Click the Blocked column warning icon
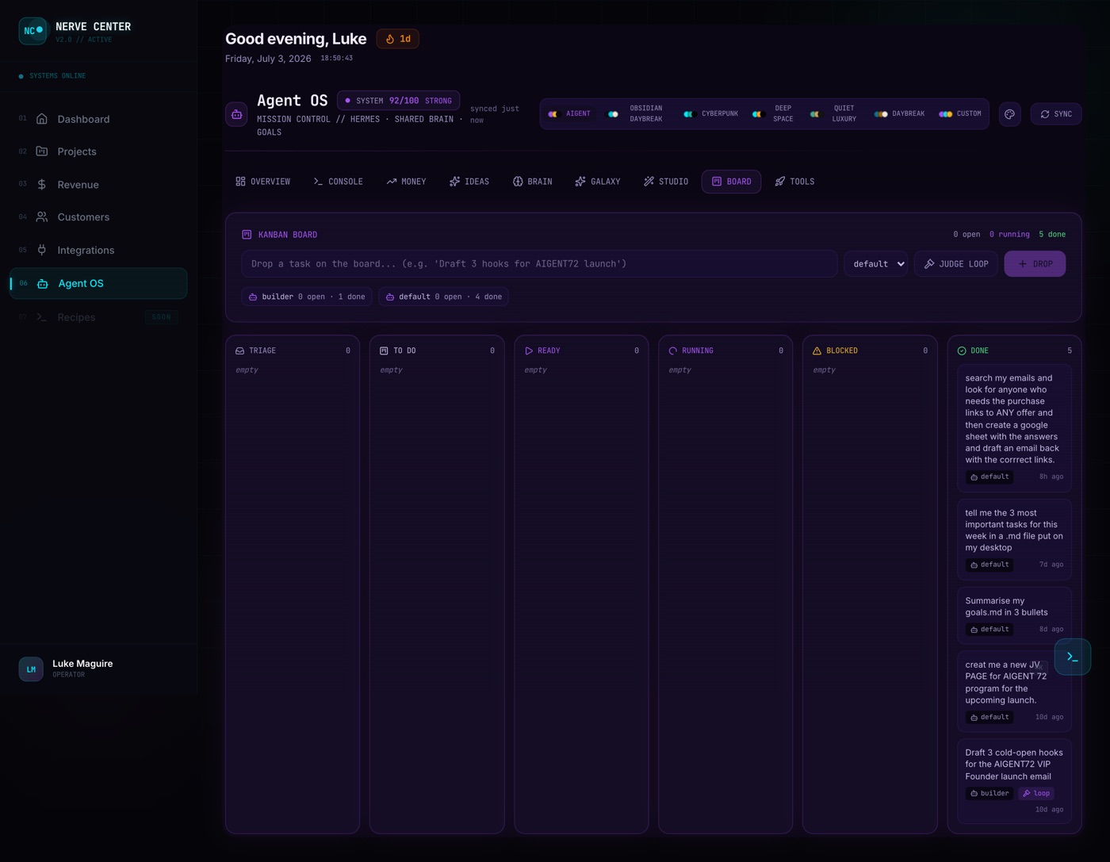 click(x=817, y=351)
